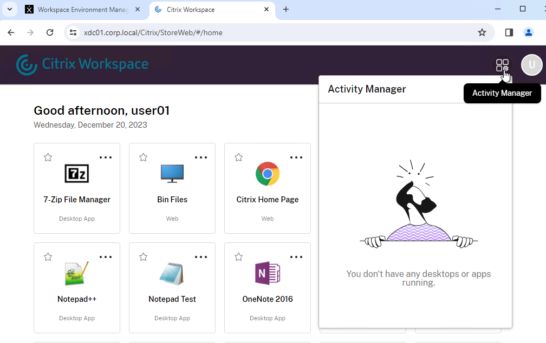Open more options for 7-Zip File Manager
546x343 pixels.
106,157
